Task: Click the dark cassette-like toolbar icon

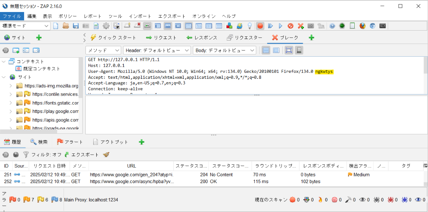Action: [x=382, y=26]
